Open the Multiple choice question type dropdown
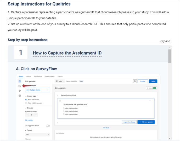This screenshot has width=180, height=141. (37, 90)
